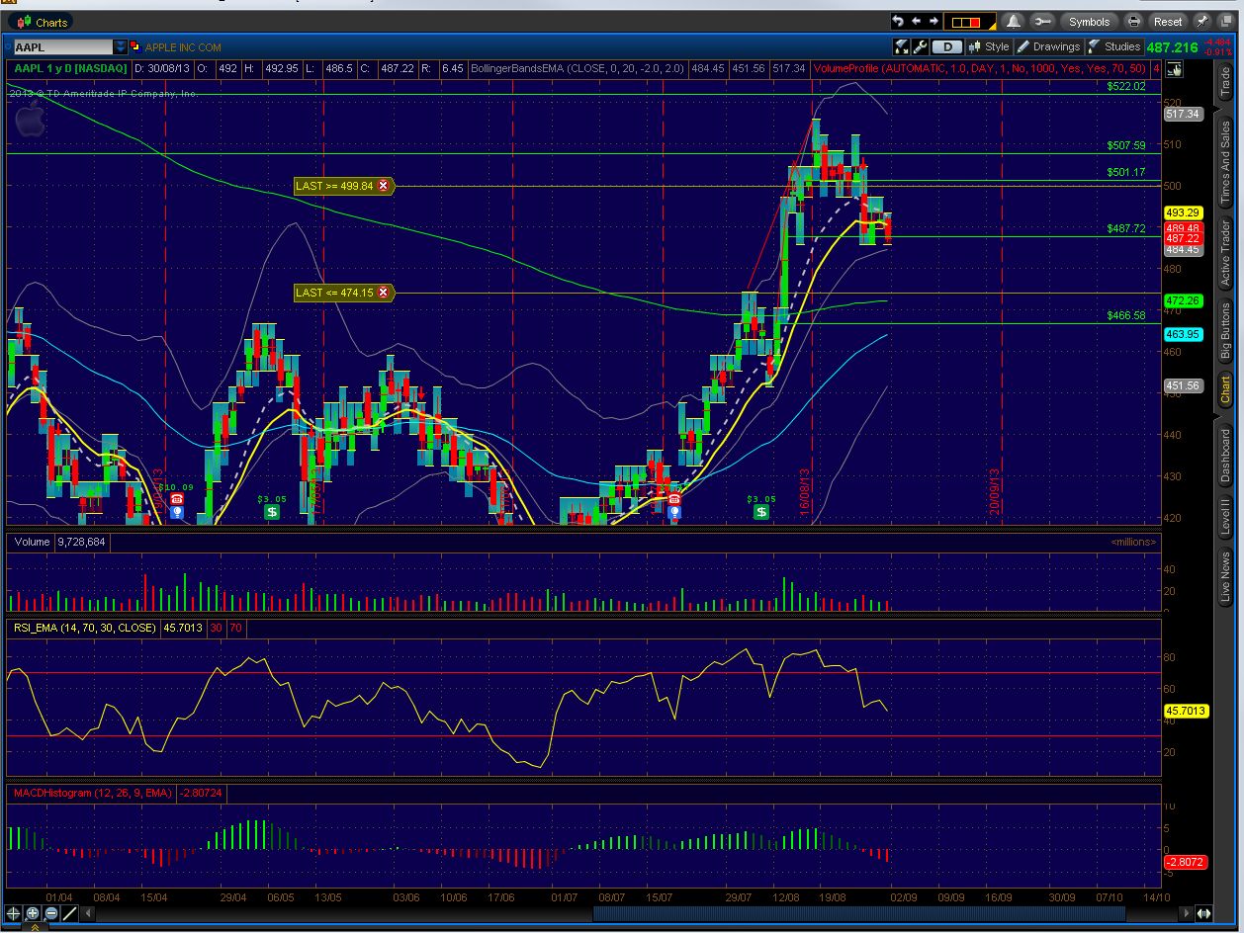Viewport: 1244px width, 933px height.
Task: Open the Times And Sales side tab
Action: coord(1225,163)
